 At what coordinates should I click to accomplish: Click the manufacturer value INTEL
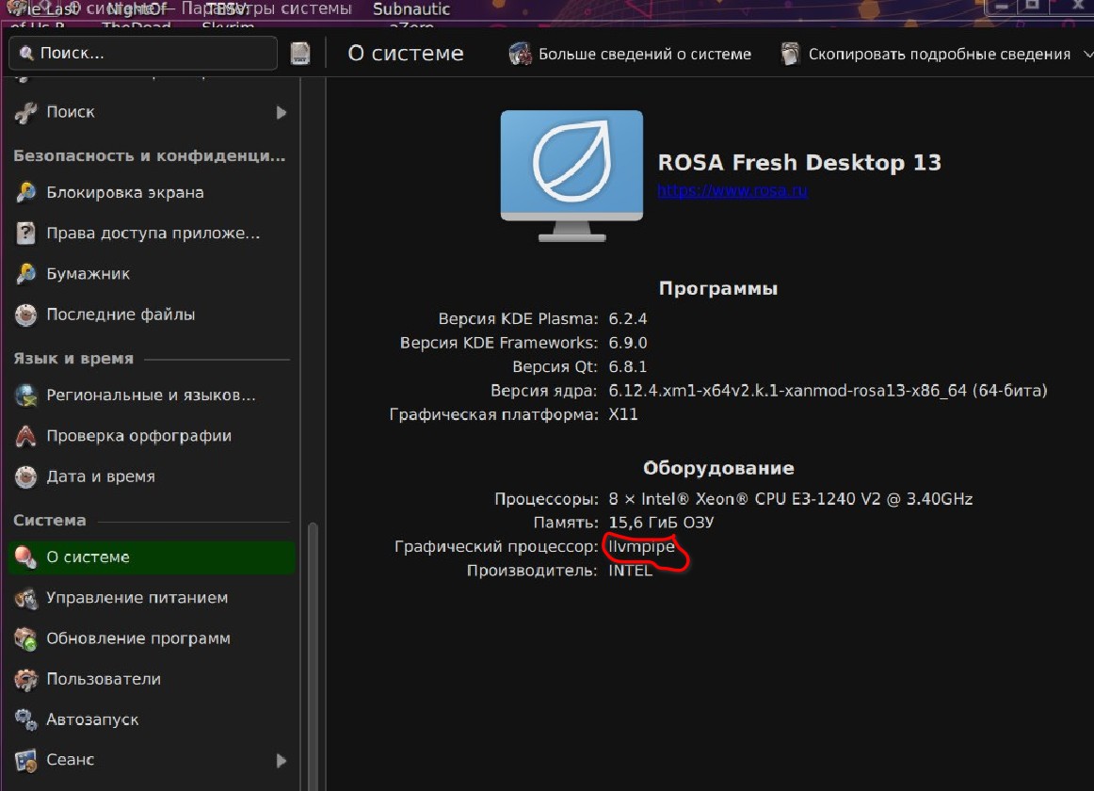(x=631, y=571)
